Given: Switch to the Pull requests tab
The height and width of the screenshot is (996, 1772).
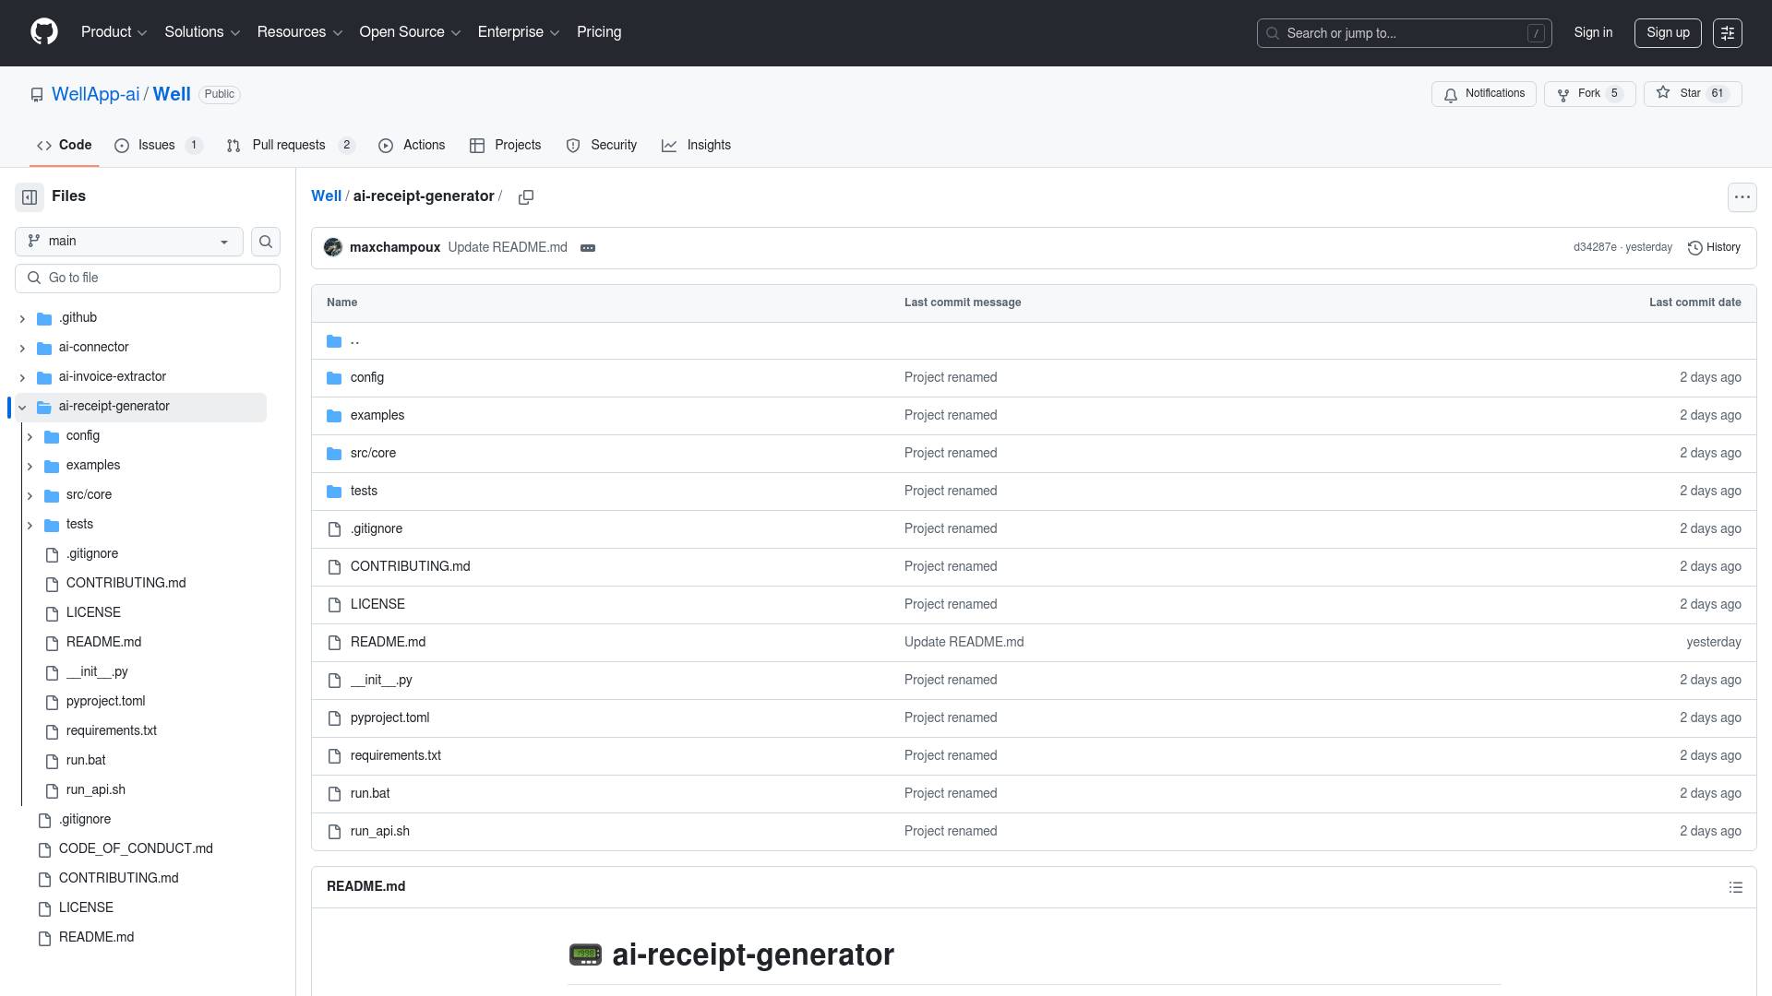Looking at the screenshot, I should tap(289, 146).
